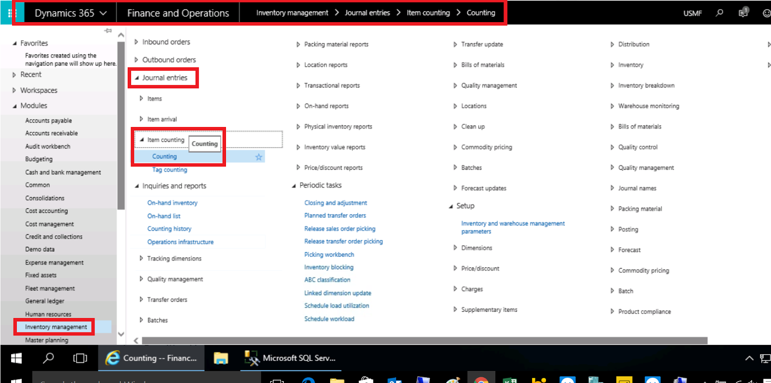
Task: Click the search magnifier in top bar
Action: pos(719,13)
